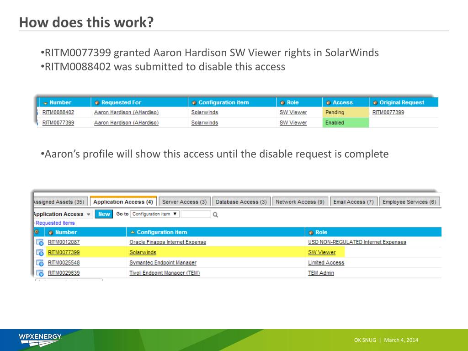468x351 pixels.
Task: Open the Requested Items breadcrumb link
Action: 55,223
